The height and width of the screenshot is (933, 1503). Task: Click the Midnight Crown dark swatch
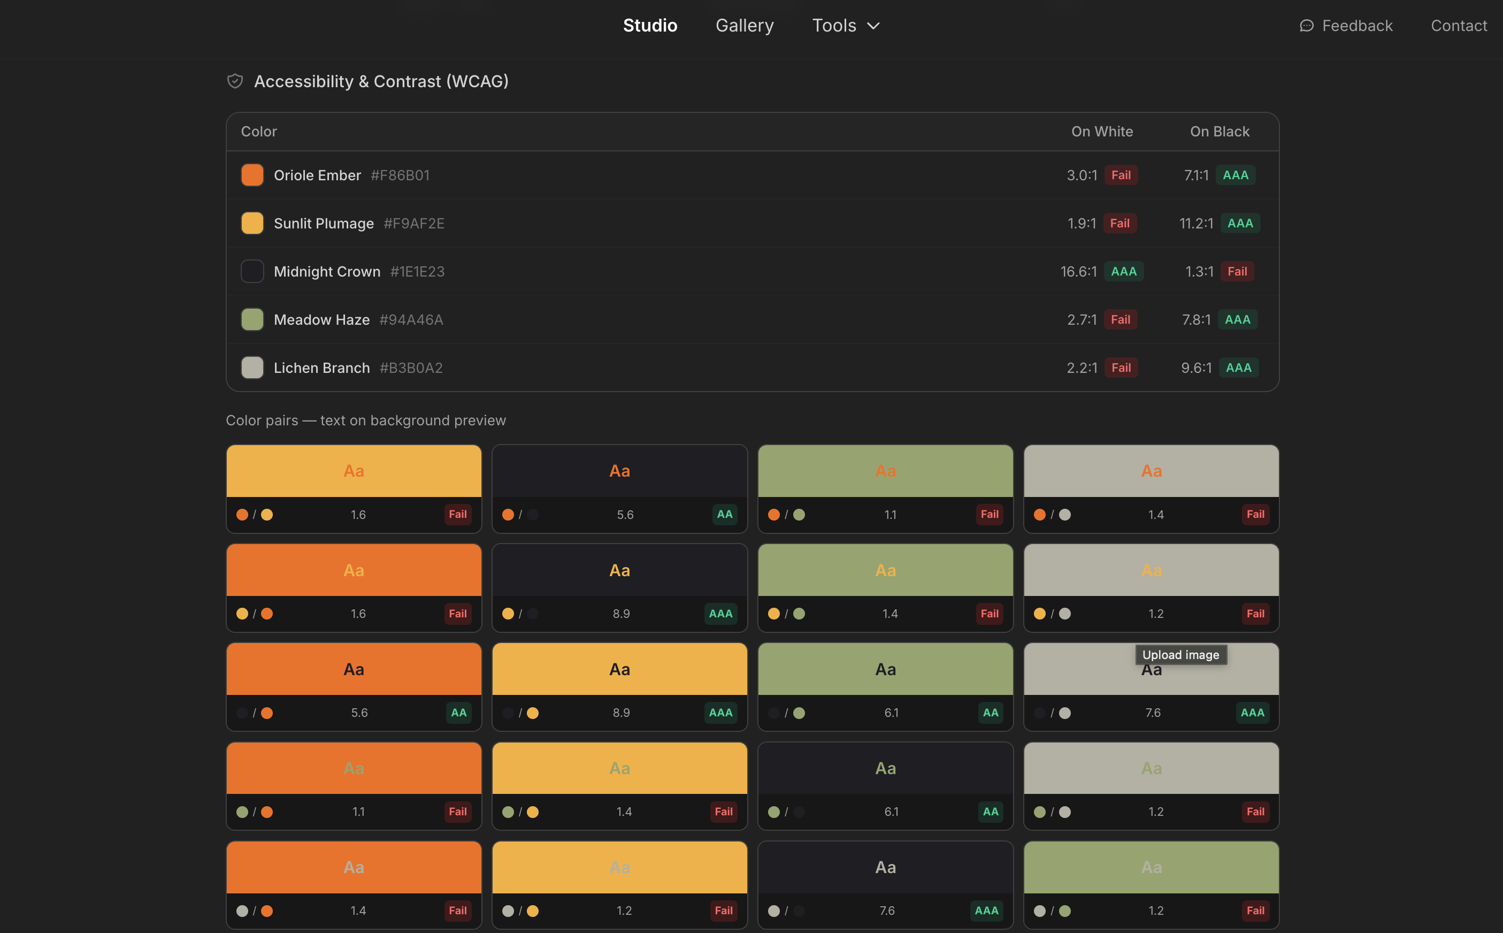252,272
